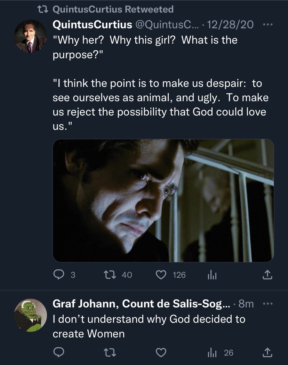View analytics showing 26 views

click(x=221, y=353)
